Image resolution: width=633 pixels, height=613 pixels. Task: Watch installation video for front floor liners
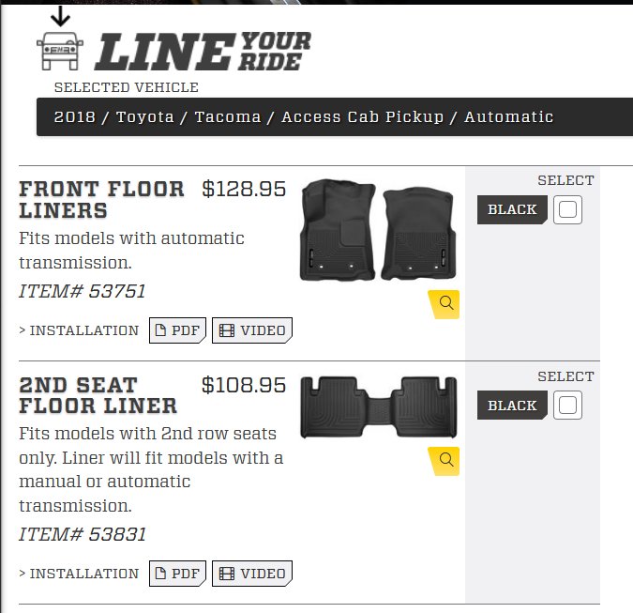click(252, 330)
